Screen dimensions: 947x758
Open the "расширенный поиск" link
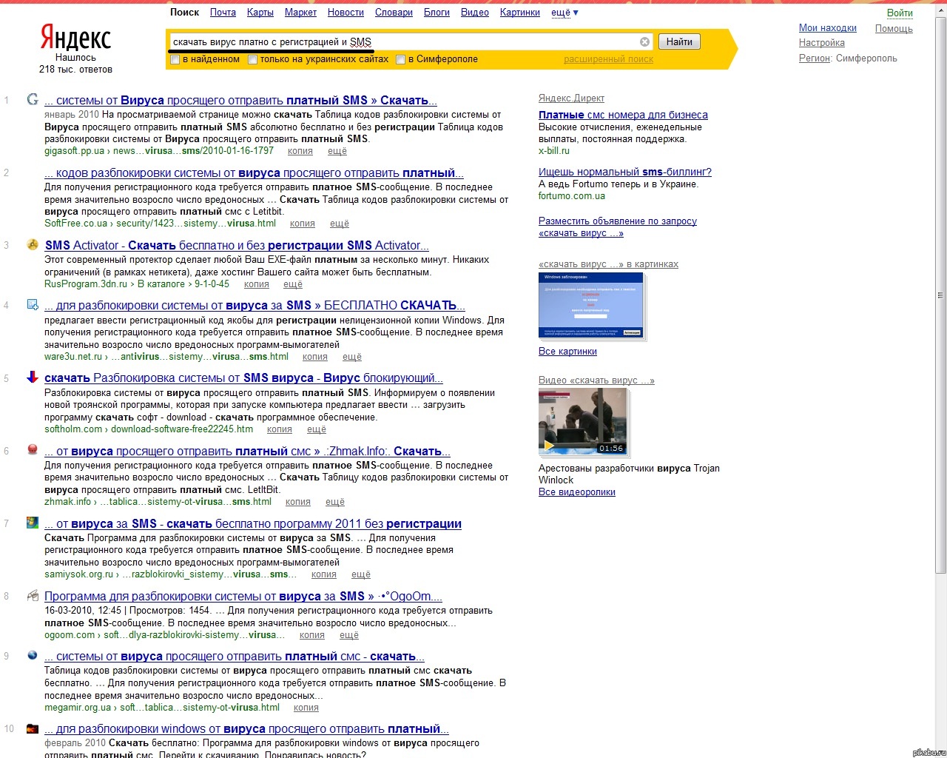pos(608,59)
